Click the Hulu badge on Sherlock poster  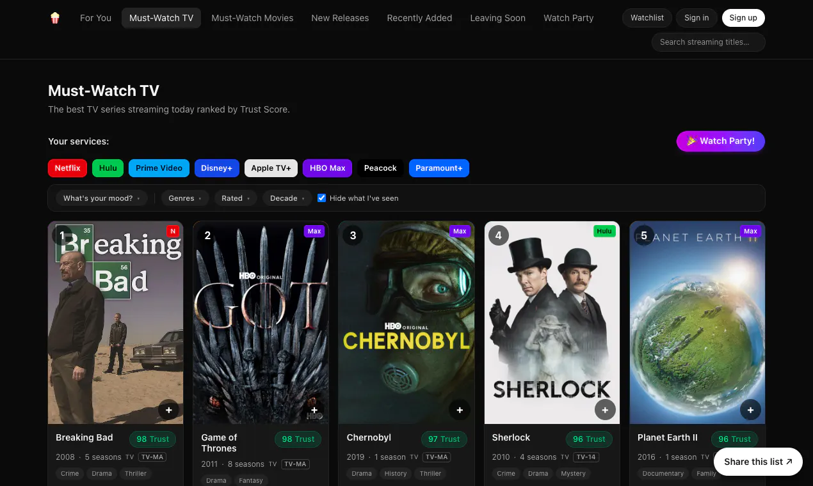tap(604, 231)
